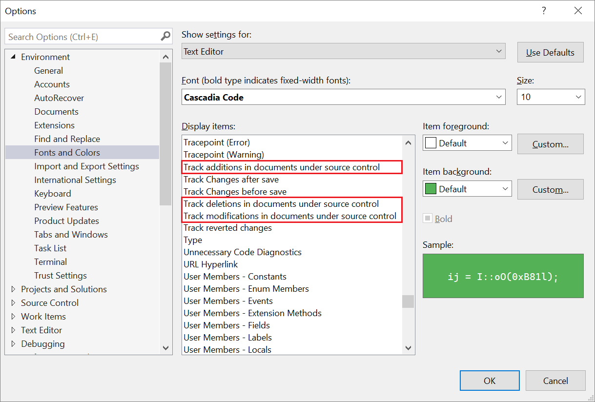Expand the Source Control node

click(x=13, y=302)
